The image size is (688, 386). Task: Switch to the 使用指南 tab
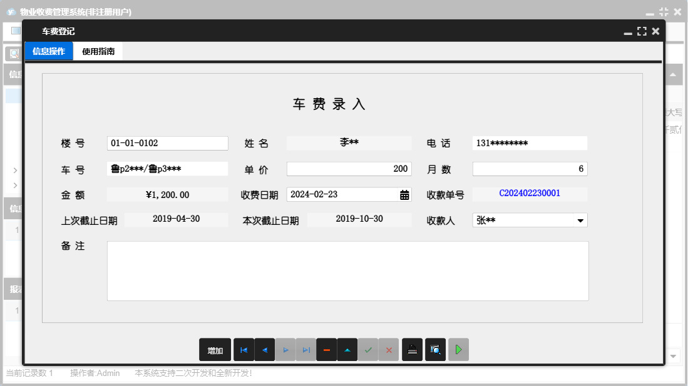98,52
